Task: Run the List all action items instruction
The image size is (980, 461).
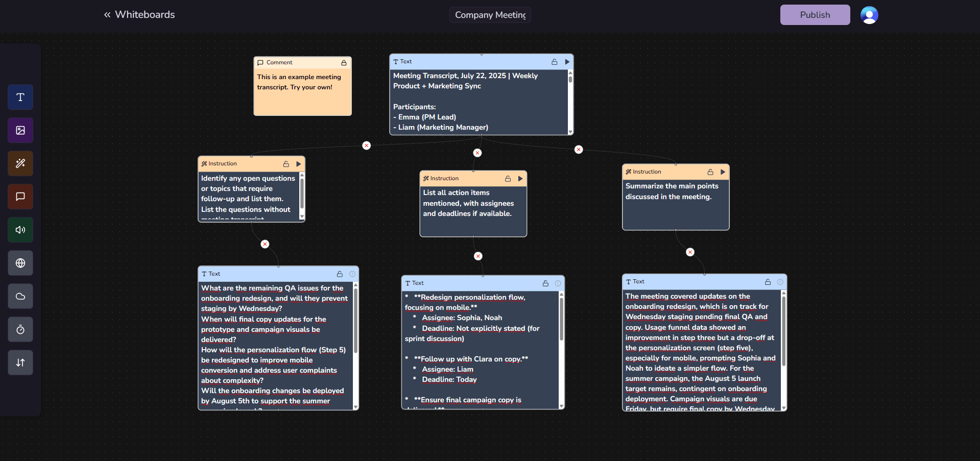Action: (x=520, y=179)
